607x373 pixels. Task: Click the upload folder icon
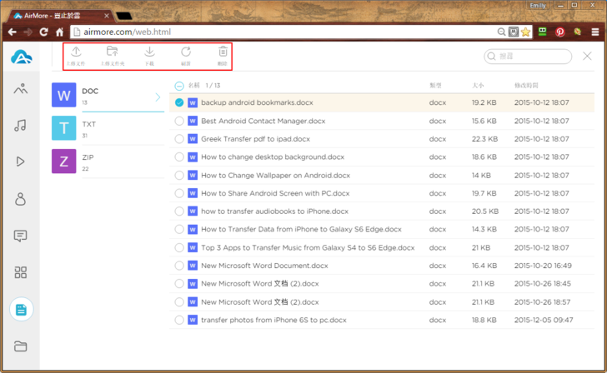pyautogui.click(x=113, y=54)
